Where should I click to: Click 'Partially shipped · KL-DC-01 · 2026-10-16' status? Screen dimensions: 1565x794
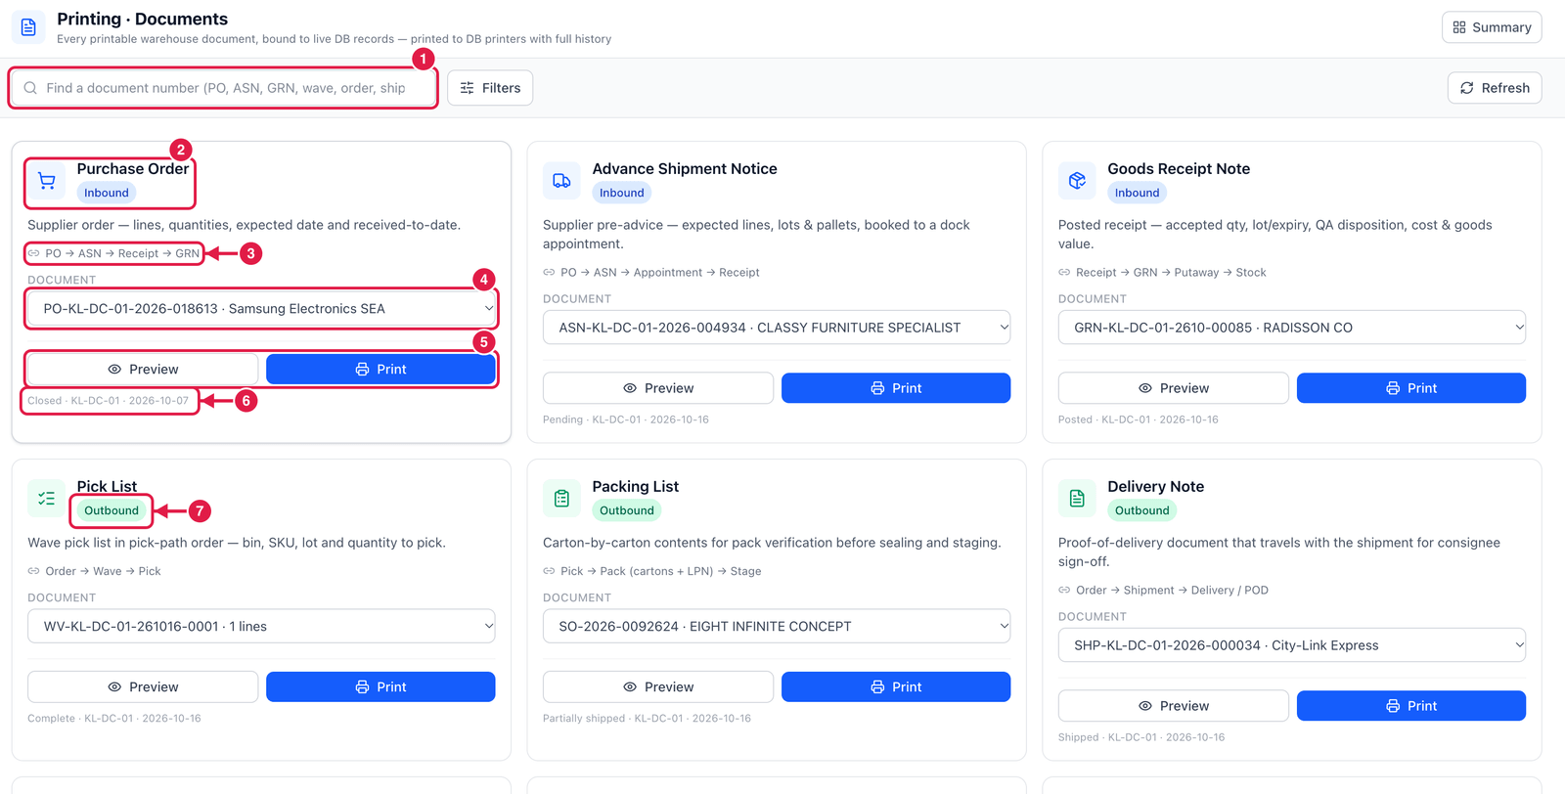coord(647,719)
